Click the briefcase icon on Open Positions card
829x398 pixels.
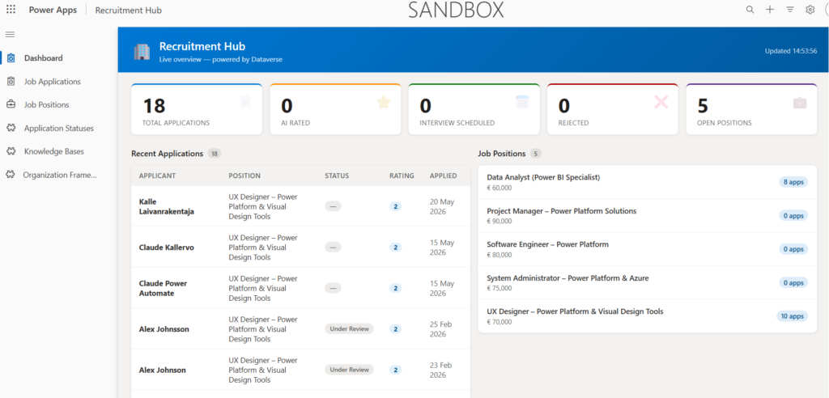pyautogui.click(x=800, y=103)
